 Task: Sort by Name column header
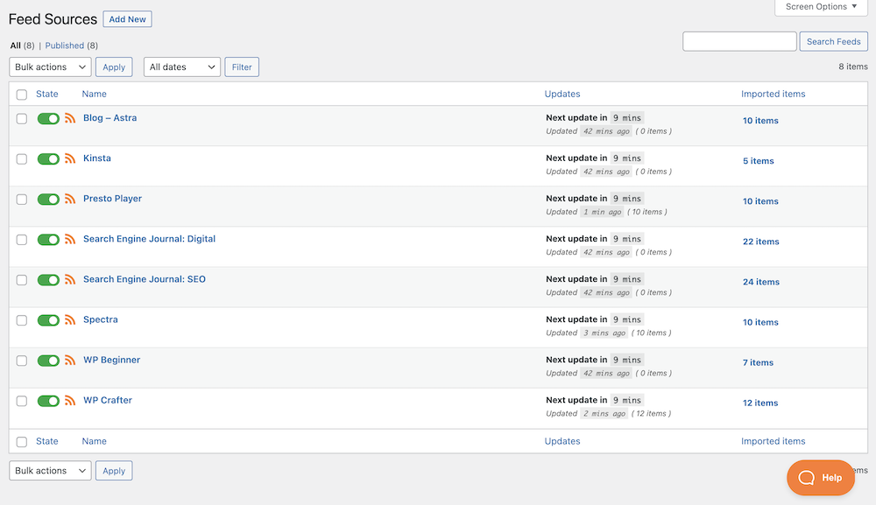[x=94, y=94]
